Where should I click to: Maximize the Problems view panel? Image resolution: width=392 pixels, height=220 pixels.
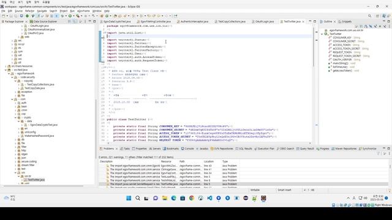[389, 148]
